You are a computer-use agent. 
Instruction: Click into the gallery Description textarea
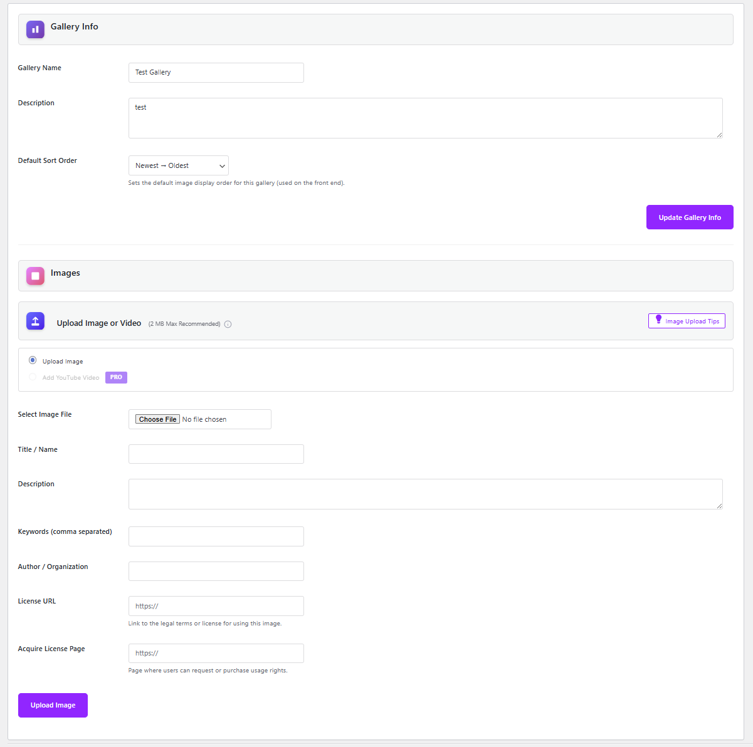[425, 118]
